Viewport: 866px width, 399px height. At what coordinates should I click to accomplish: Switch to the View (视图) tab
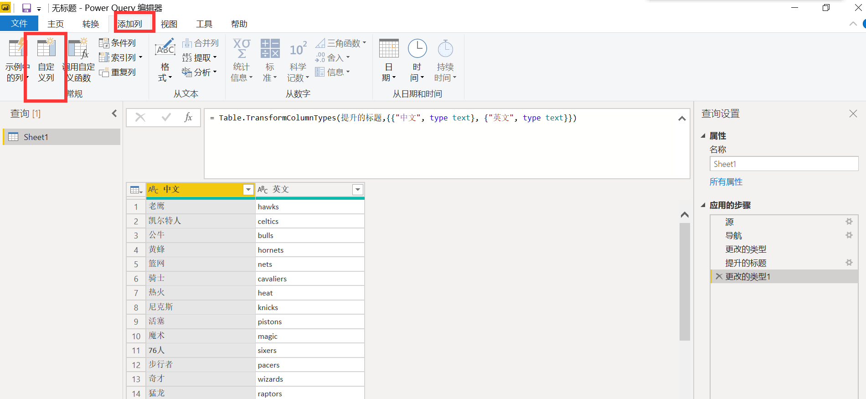tap(169, 24)
